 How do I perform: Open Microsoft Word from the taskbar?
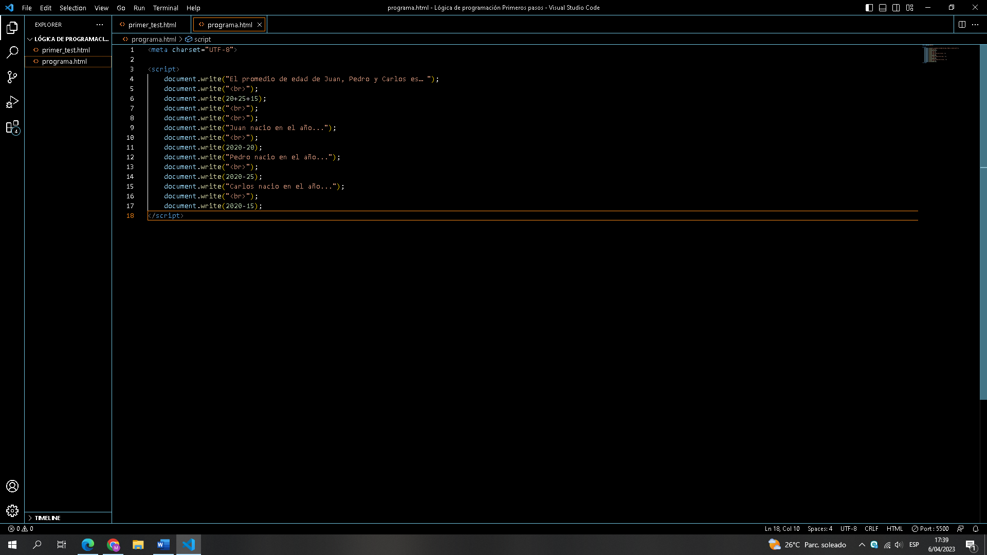pyautogui.click(x=163, y=545)
